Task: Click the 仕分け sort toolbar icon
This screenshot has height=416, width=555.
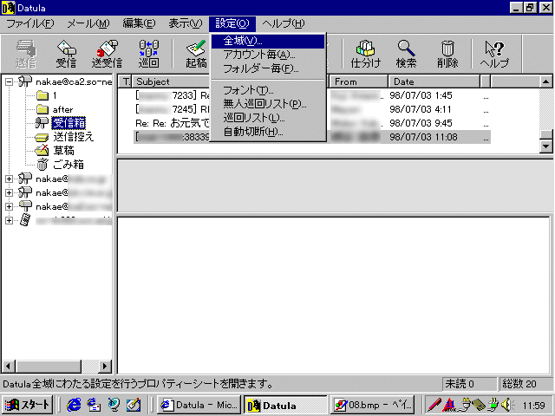Action: tap(366, 54)
